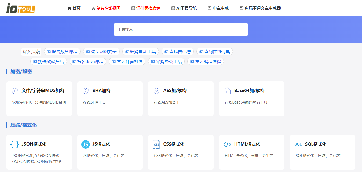Click the image icon beside AI工具导航
362x172 pixels.
tap(173, 8)
